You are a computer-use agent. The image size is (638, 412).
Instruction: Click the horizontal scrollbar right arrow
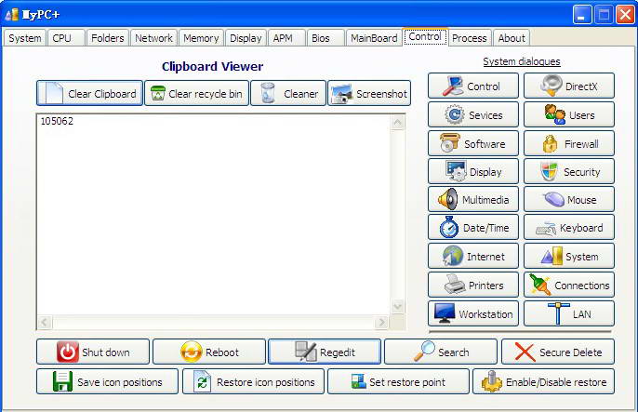[x=381, y=323]
